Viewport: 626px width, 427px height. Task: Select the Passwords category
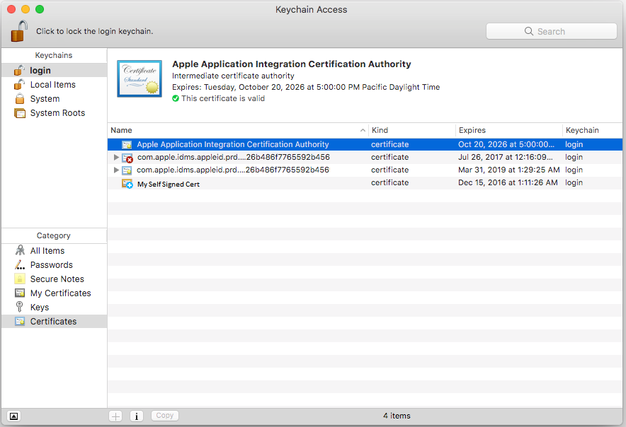[51, 265]
